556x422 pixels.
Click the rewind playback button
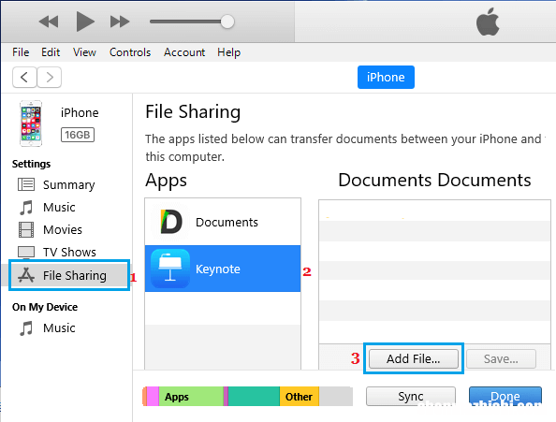pos(49,22)
